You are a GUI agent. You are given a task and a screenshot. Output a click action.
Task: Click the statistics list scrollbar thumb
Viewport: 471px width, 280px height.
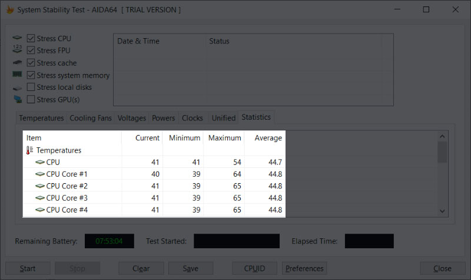(x=442, y=152)
